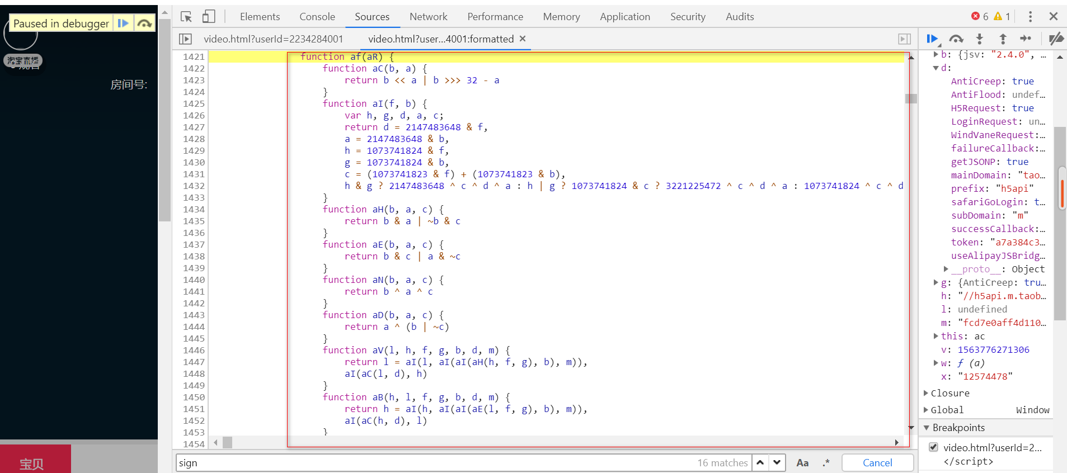
Task: Click line number 1421 in gutter
Action: (x=194, y=56)
